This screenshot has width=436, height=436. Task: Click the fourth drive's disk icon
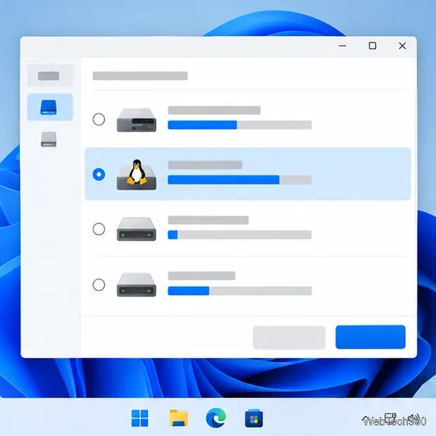pyautogui.click(x=137, y=285)
